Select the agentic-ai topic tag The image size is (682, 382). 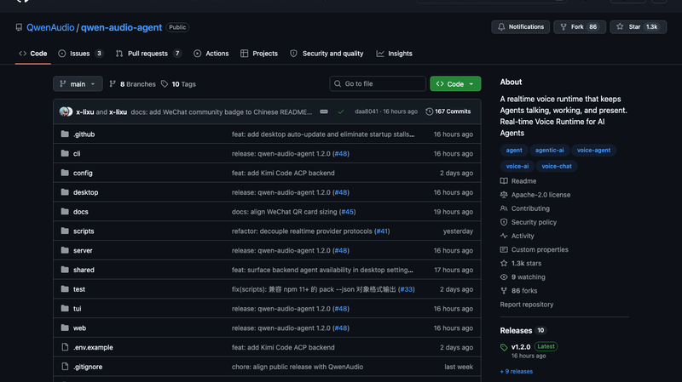click(549, 151)
